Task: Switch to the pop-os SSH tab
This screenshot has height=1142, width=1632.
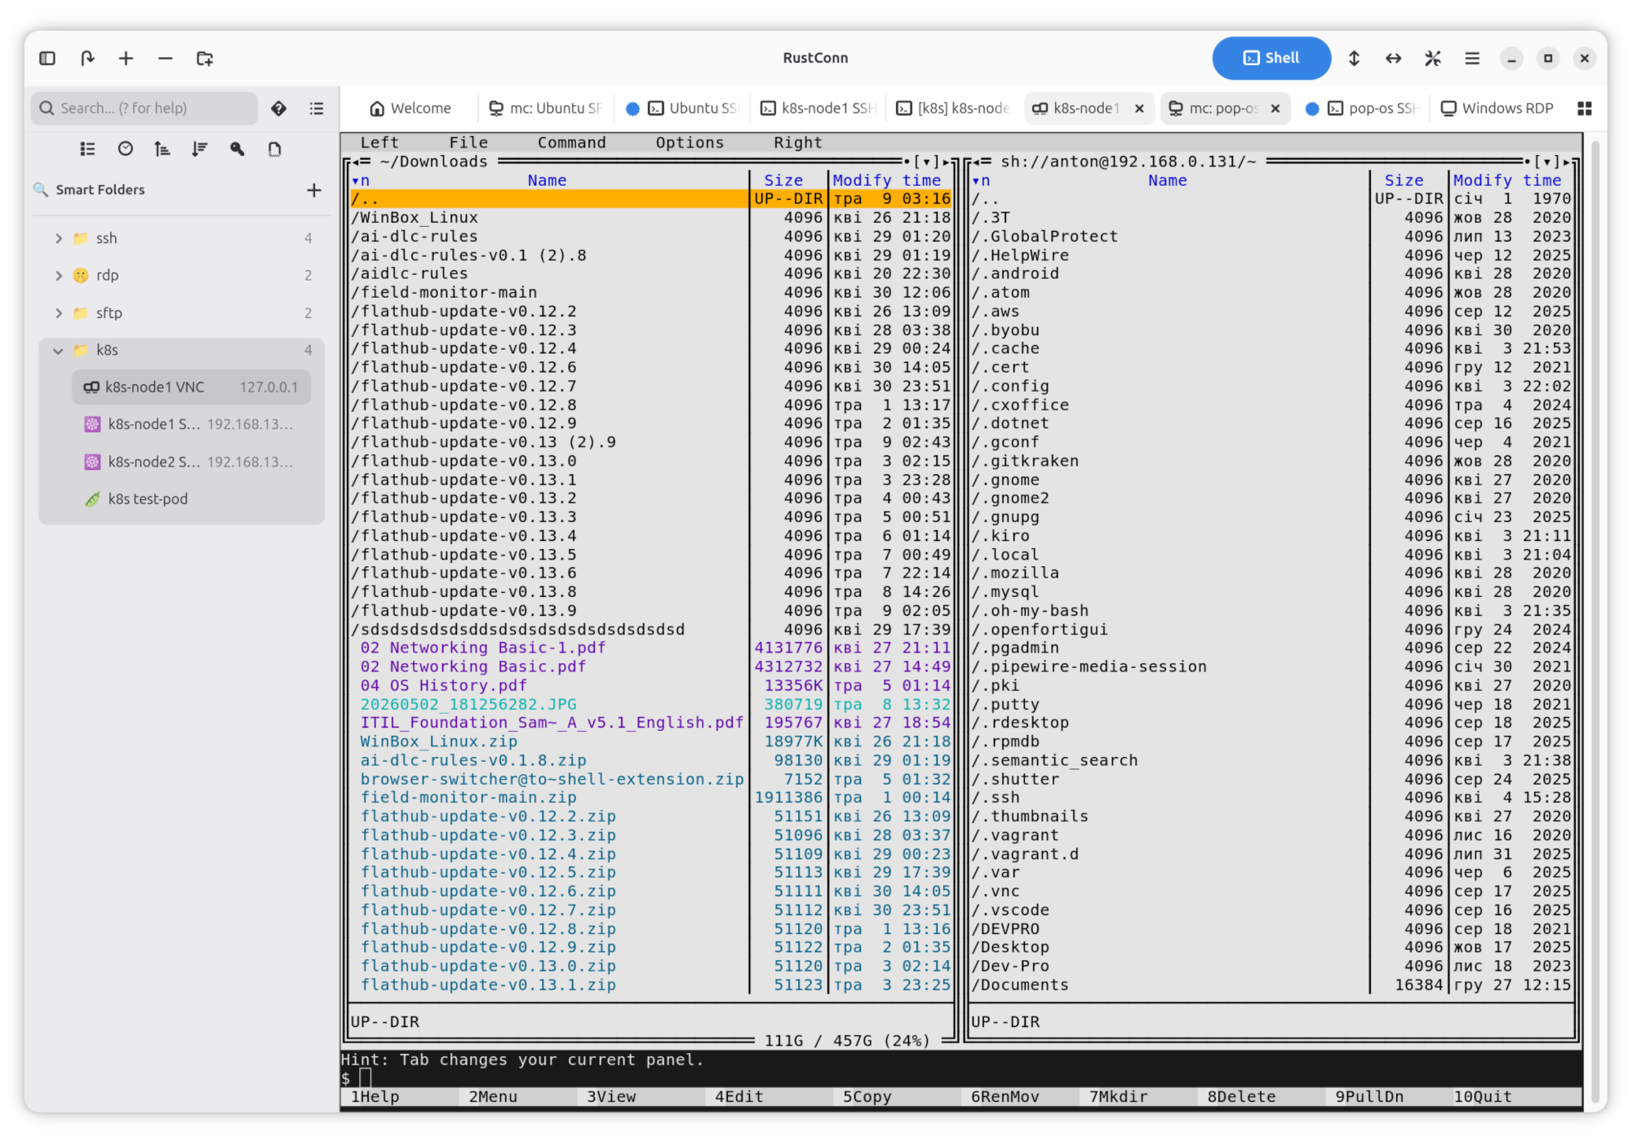Action: [x=1363, y=108]
